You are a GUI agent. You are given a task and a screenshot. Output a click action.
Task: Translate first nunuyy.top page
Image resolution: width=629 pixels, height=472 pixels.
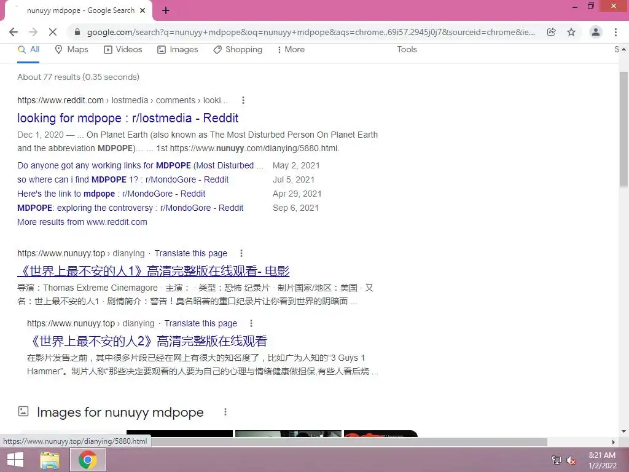point(191,253)
